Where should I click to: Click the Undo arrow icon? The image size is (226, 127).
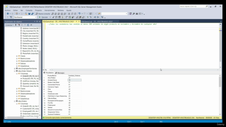79,14
